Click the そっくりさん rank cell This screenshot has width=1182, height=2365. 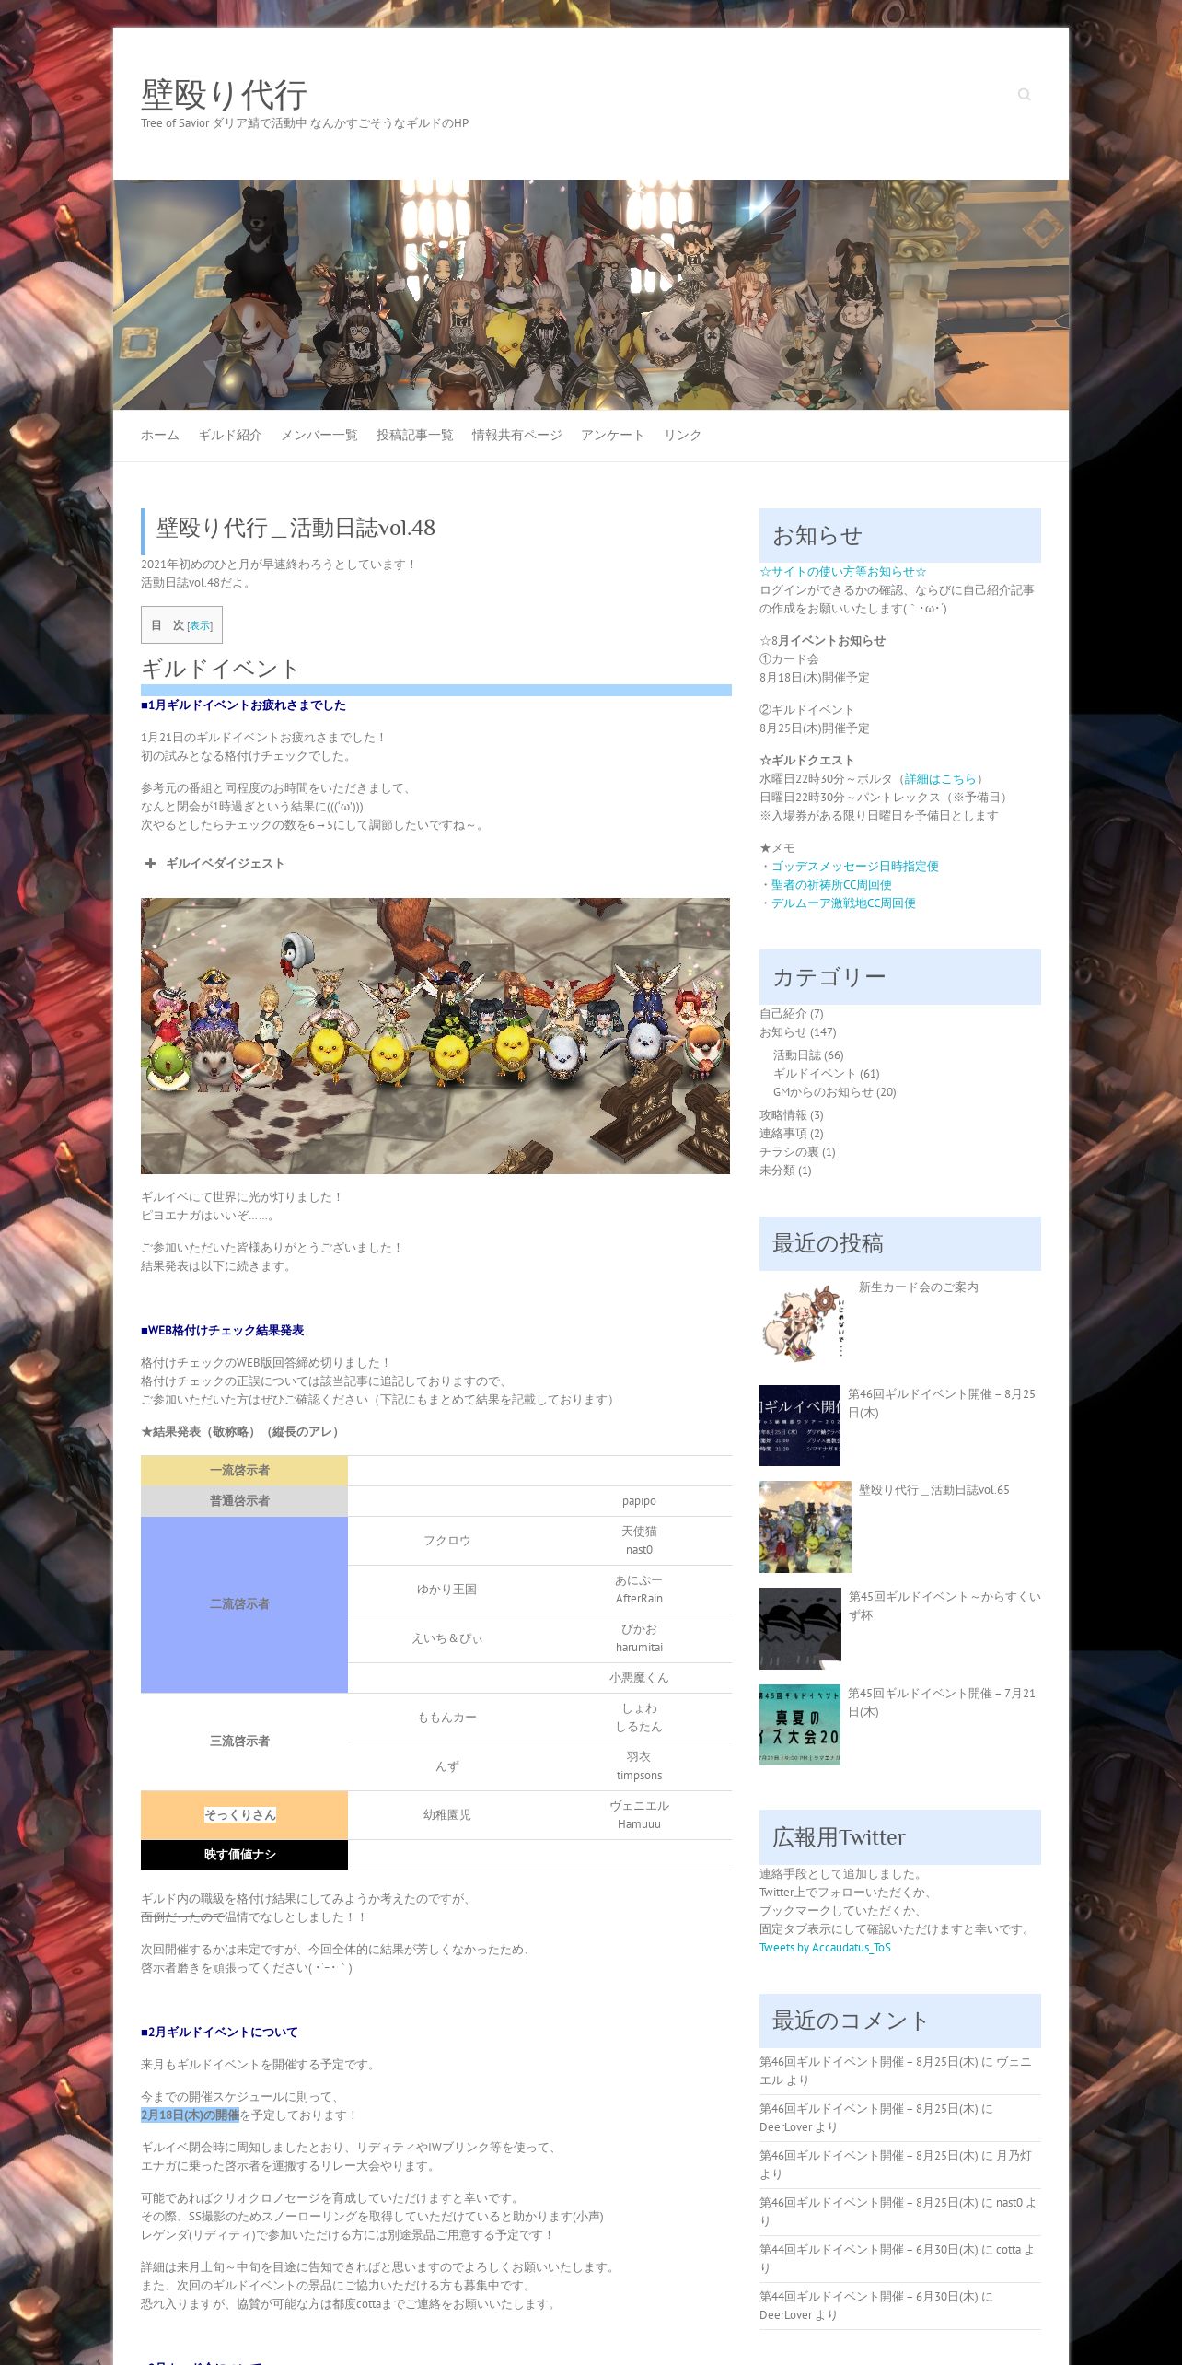pos(244,1814)
